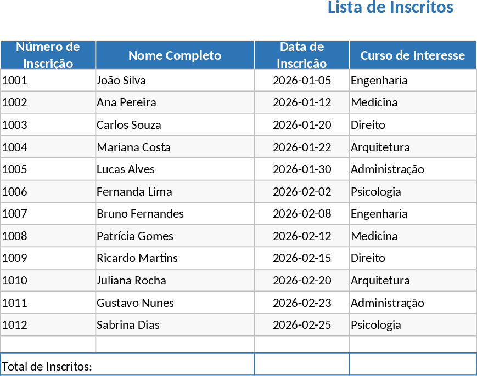Select the 'Curso de Interesse' header
The image size is (477, 376).
pos(412,55)
